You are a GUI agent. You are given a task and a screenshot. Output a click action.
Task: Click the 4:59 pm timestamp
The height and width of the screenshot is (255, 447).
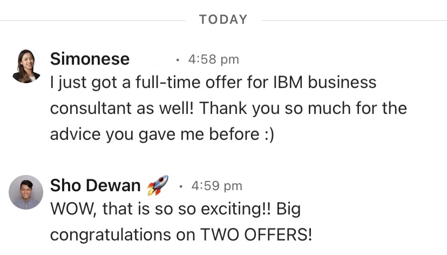[x=217, y=186]
